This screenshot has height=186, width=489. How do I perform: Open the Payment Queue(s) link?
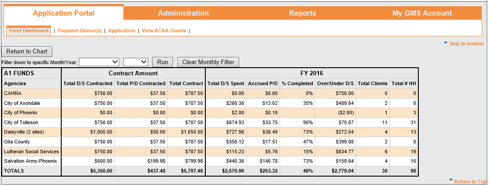coord(80,30)
